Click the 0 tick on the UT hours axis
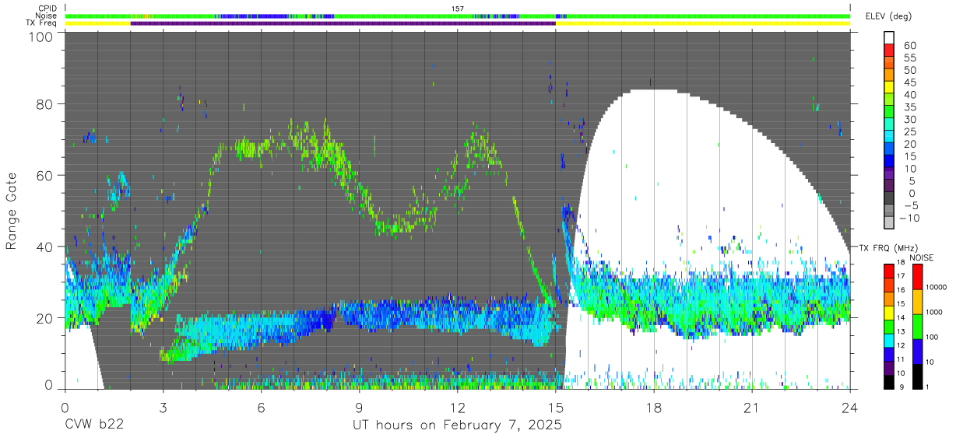The image size is (956, 441). click(x=65, y=408)
